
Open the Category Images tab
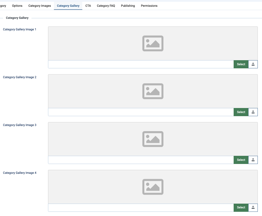40,6
